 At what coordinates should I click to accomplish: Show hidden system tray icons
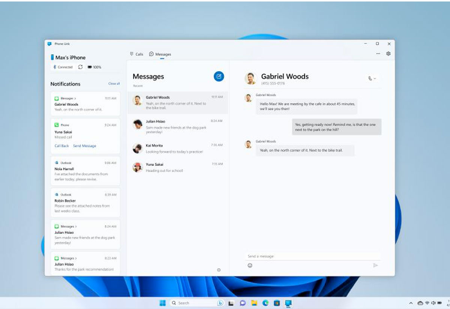tap(411, 303)
